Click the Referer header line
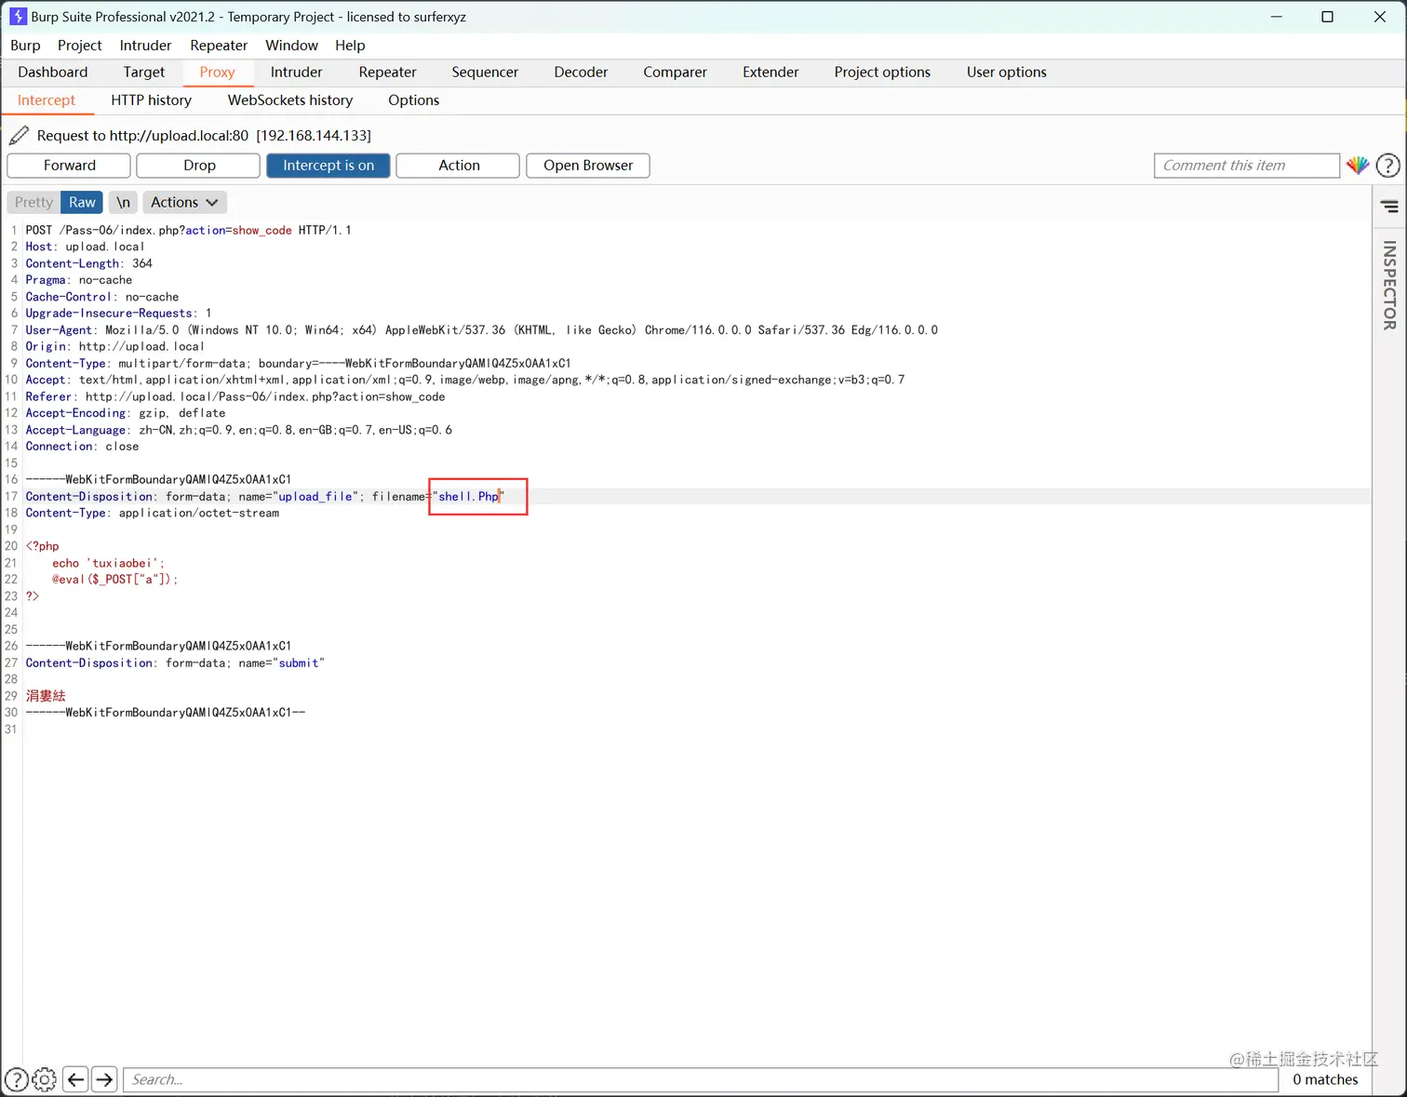 click(x=235, y=397)
